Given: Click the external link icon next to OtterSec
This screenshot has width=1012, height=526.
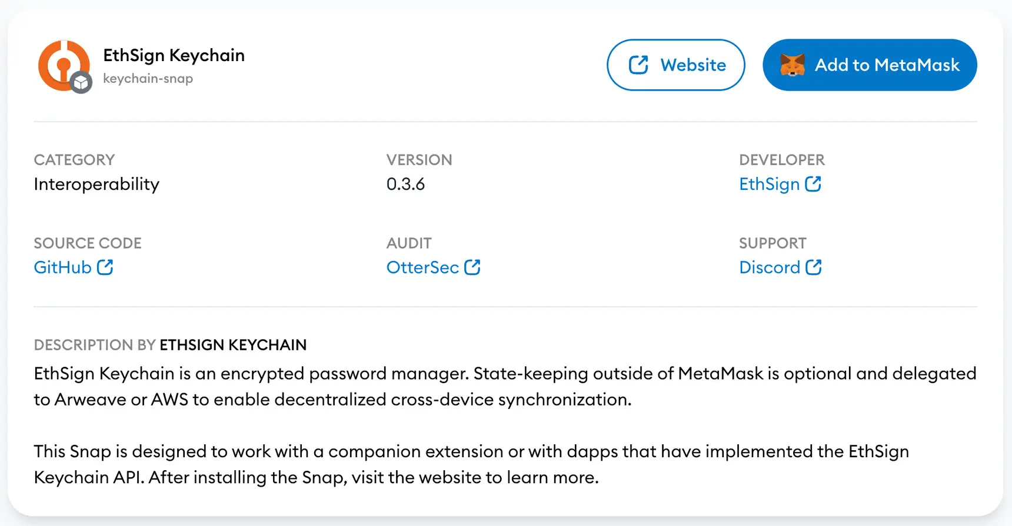Looking at the screenshot, I should click(474, 267).
